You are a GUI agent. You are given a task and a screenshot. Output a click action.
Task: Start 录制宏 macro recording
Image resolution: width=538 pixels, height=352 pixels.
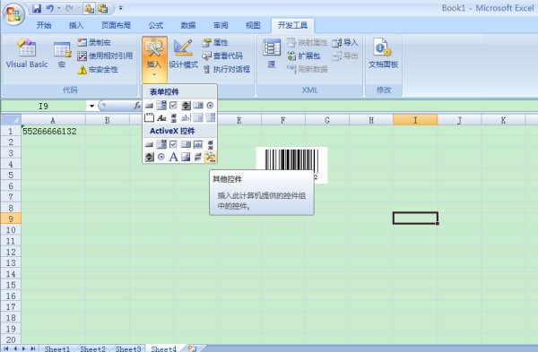coord(94,42)
